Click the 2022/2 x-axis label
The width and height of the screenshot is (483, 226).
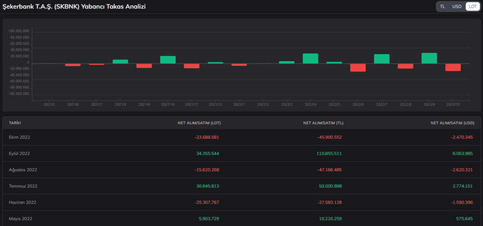pyautogui.click(x=263, y=105)
